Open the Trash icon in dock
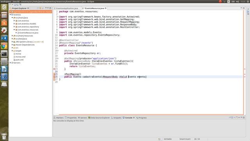 click(x=4, y=137)
